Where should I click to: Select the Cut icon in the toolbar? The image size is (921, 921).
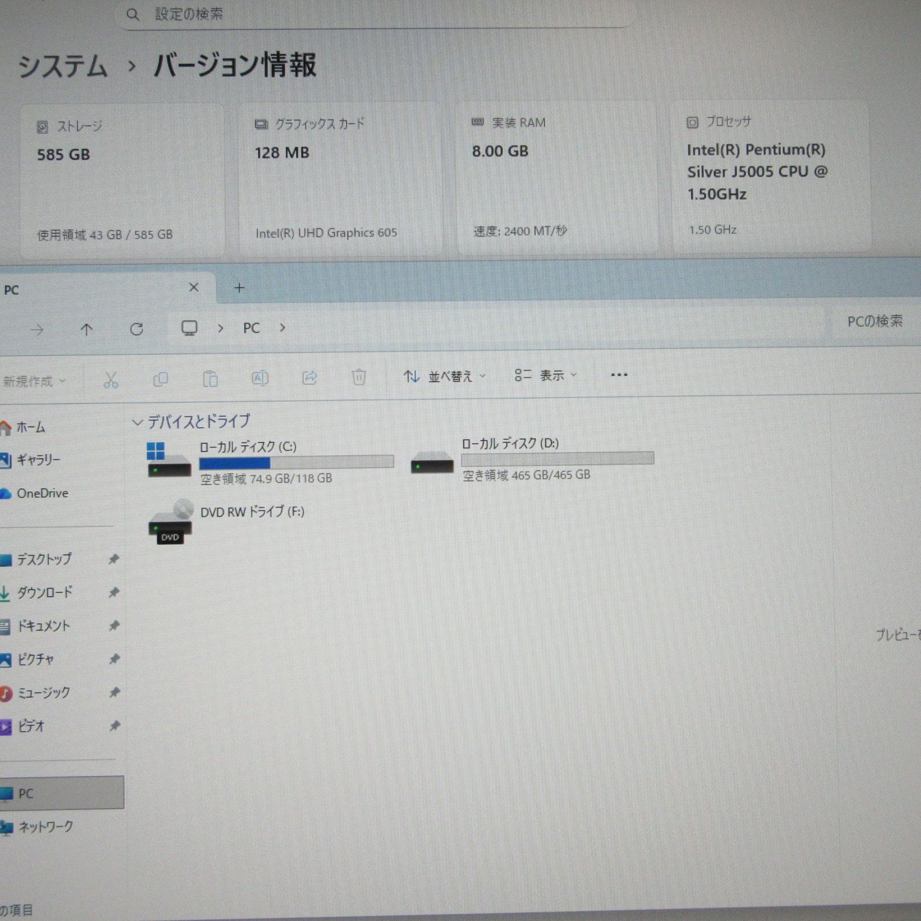[112, 379]
